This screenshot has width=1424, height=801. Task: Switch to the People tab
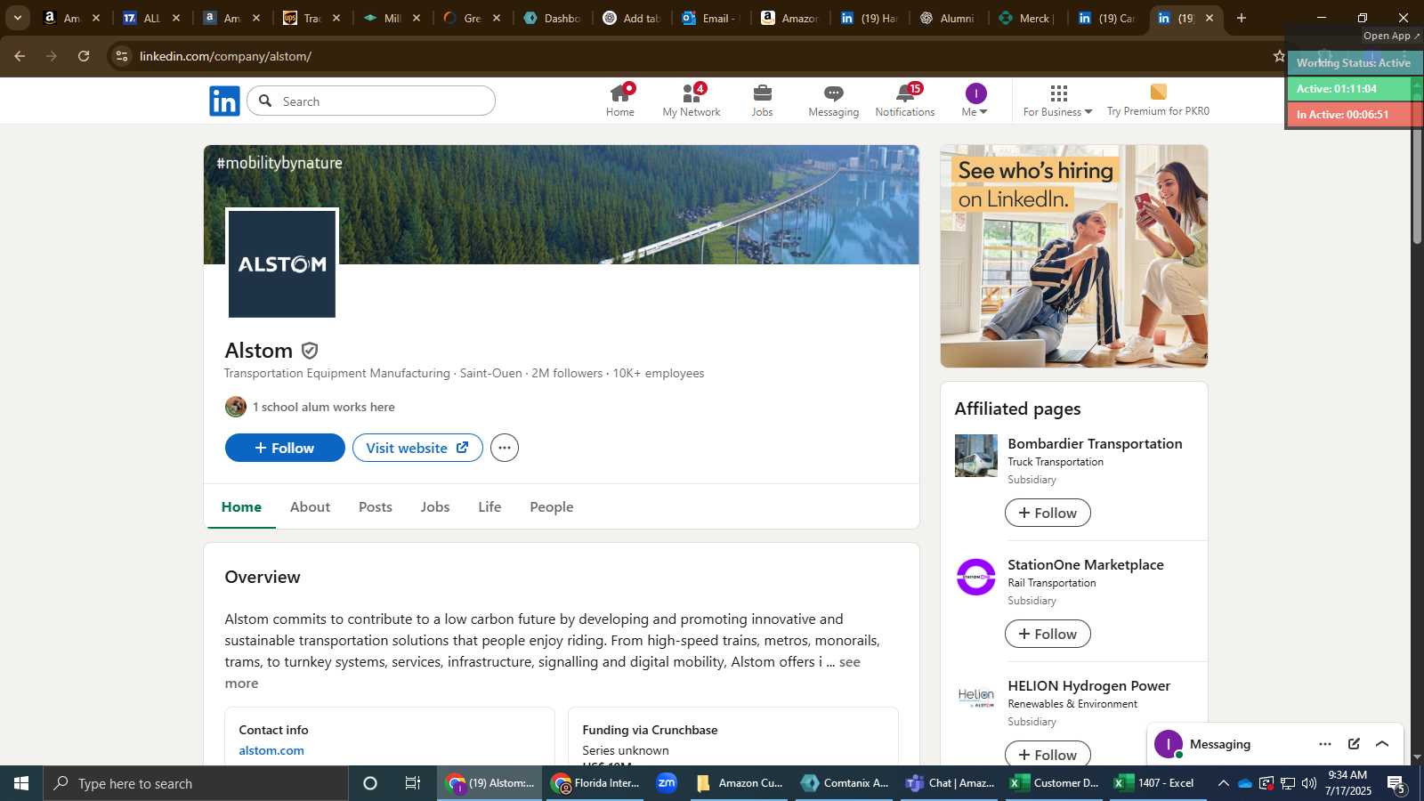[552, 506]
